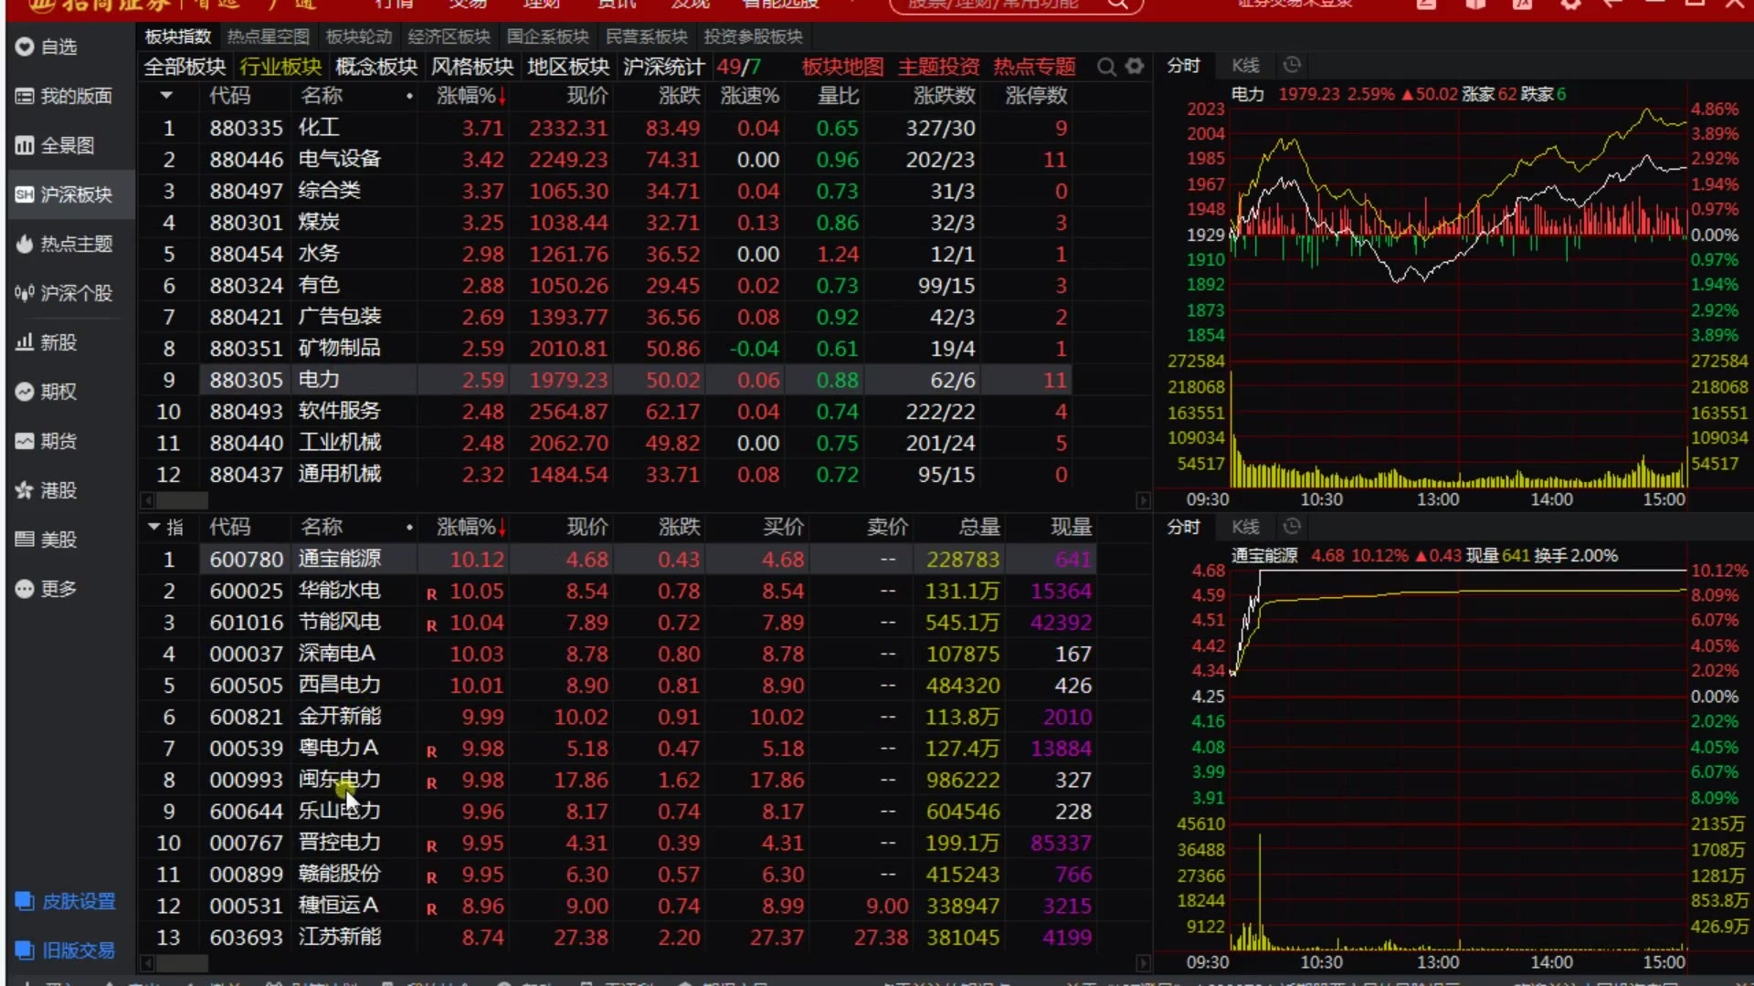Select stock 江苏新能 row
Viewport: 1754px width, 986px height.
pos(618,938)
